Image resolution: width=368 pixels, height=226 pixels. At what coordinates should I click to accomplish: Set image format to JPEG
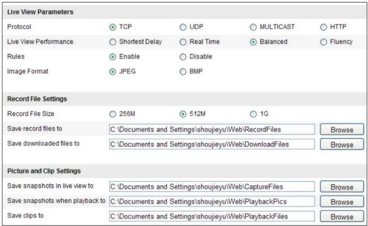tap(113, 72)
